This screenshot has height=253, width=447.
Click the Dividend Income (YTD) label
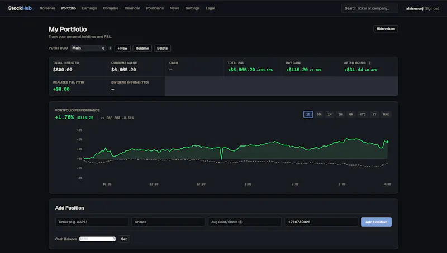pyautogui.click(x=130, y=82)
